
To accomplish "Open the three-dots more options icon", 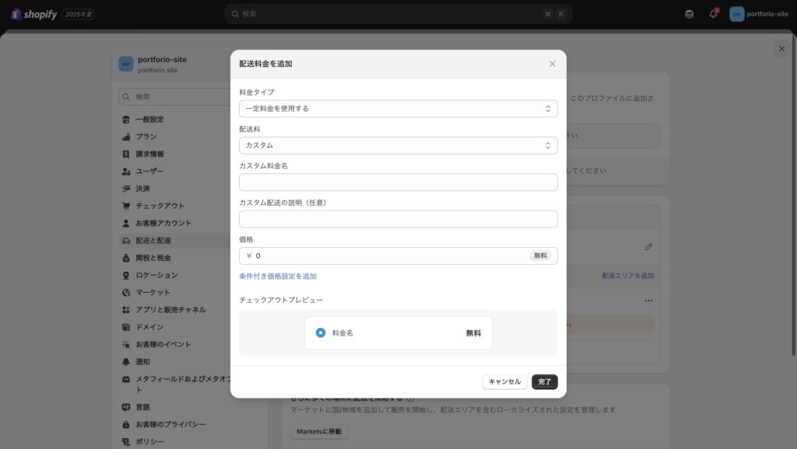I will click(x=648, y=301).
